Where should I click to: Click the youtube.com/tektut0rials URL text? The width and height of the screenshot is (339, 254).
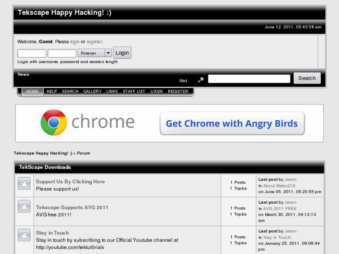click(70, 247)
